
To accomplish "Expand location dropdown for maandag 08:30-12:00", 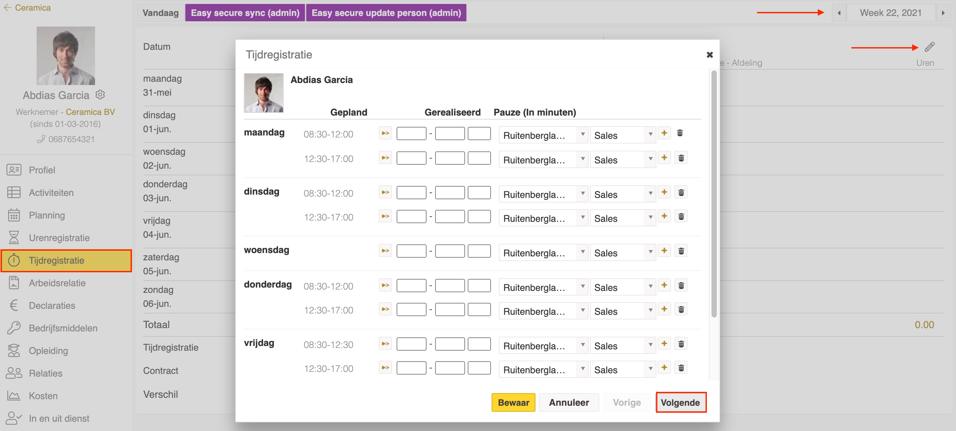I will click(543, 135).
